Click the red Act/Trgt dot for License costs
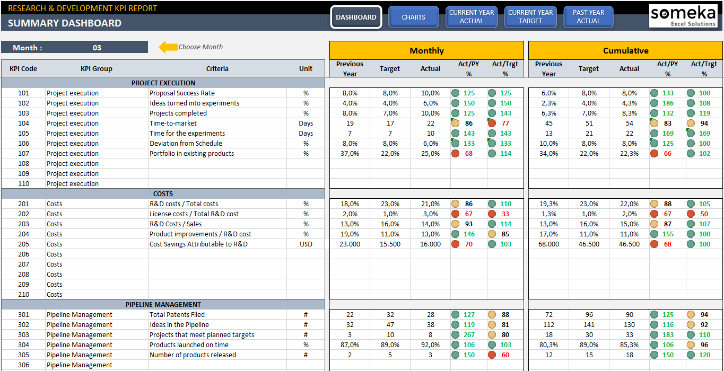The width and height of the screenshot is (724, 371). pyautogui.click(x=493, y=214)
